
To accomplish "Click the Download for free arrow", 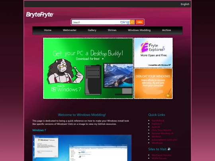I will point(103,59).
